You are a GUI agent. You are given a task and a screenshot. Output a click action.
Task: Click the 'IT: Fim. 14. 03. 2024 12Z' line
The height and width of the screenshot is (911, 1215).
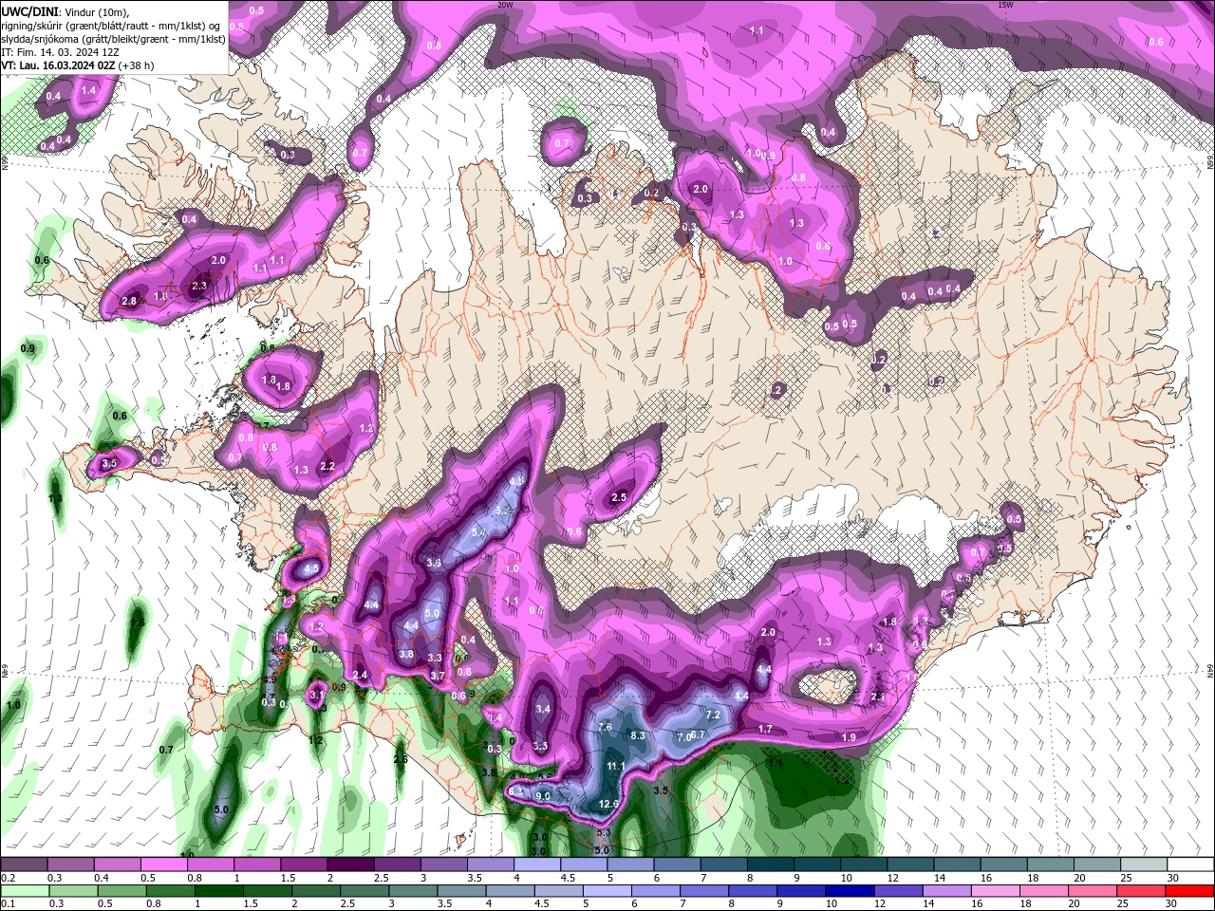[59, 52]
